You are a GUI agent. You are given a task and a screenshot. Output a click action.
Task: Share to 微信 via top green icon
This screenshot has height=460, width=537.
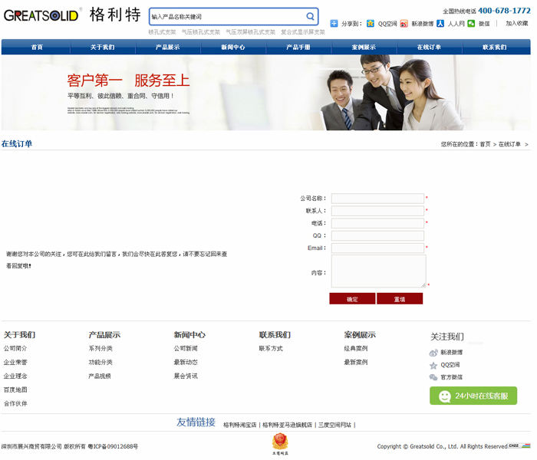click(x=472, y=24)
